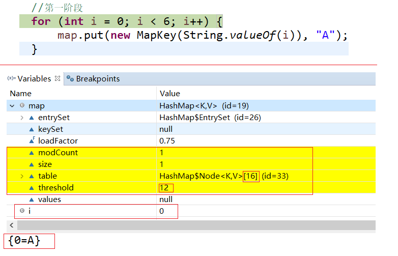The image size is (398, 256).
Task: Click the closing brace code line
Action: pos(35,49)
